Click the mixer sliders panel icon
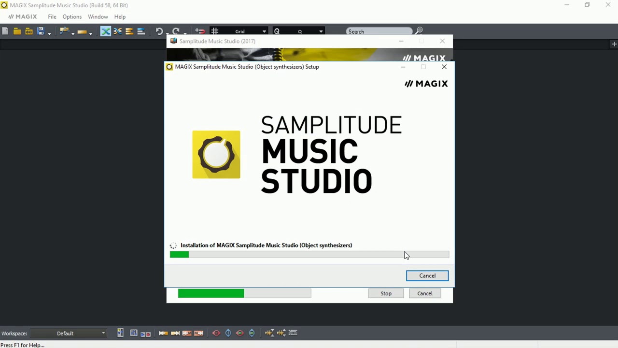618x348 pixels. [134, 333]
